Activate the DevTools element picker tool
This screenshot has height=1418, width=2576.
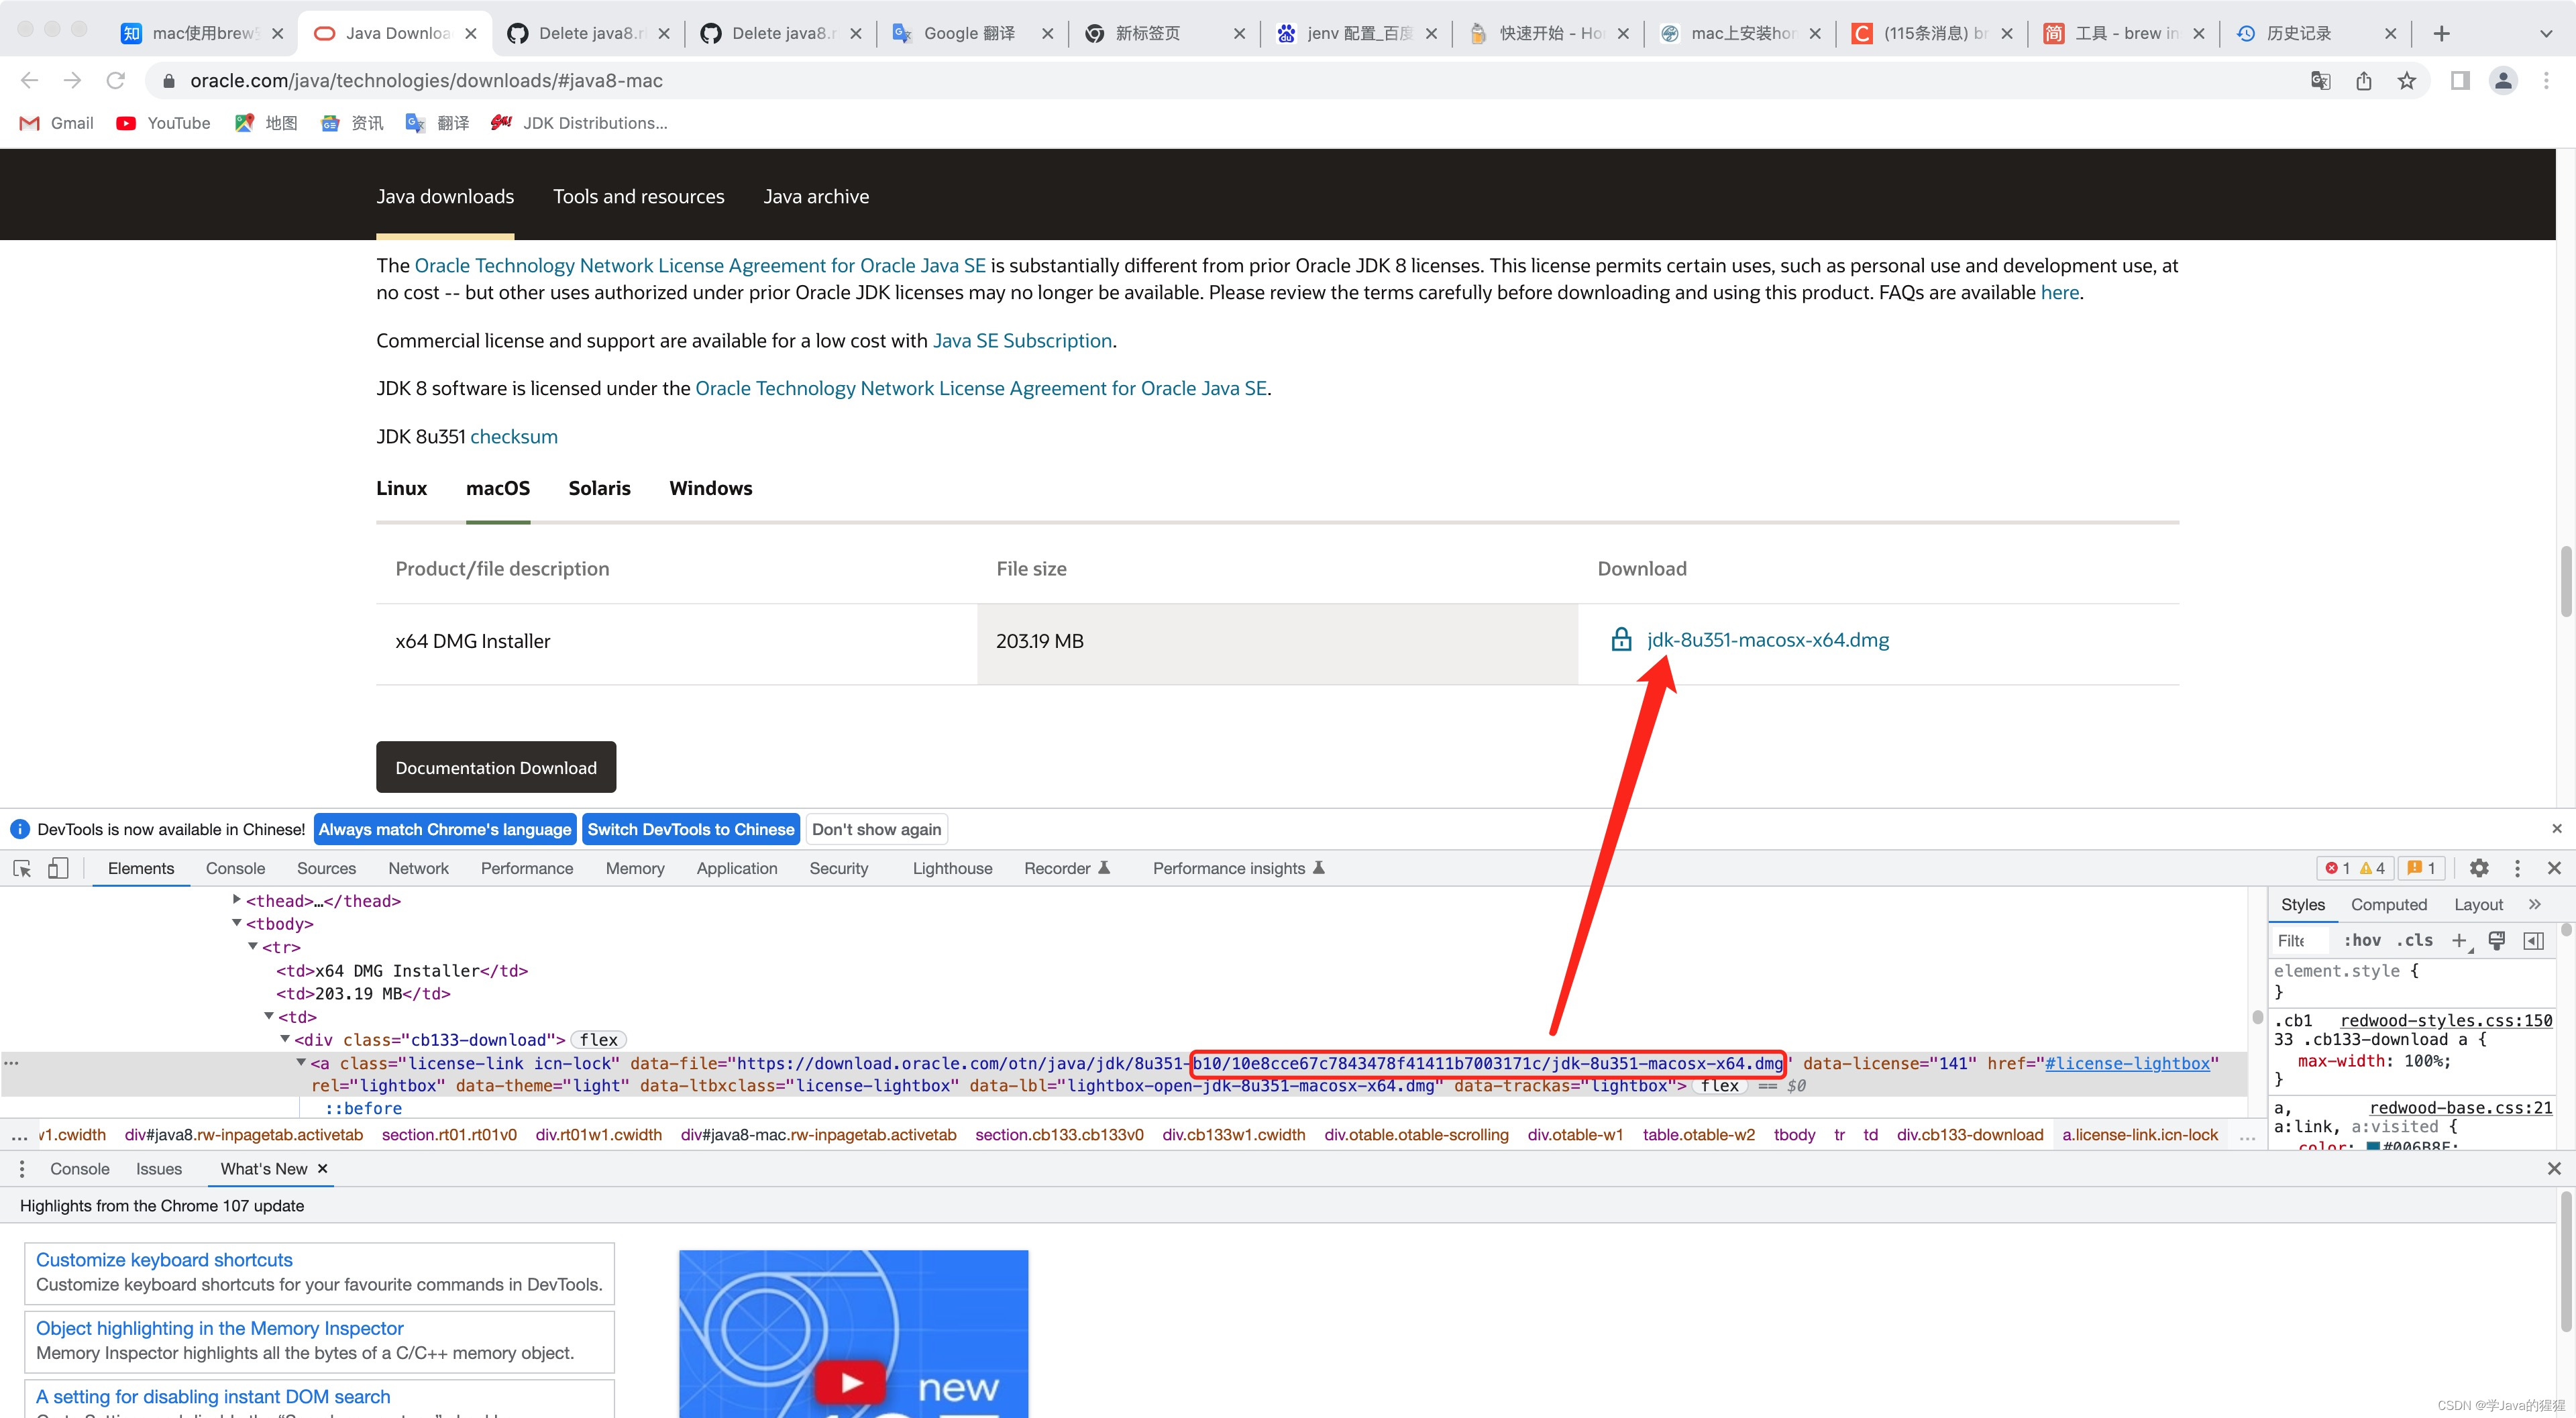[x=22, y=868]
